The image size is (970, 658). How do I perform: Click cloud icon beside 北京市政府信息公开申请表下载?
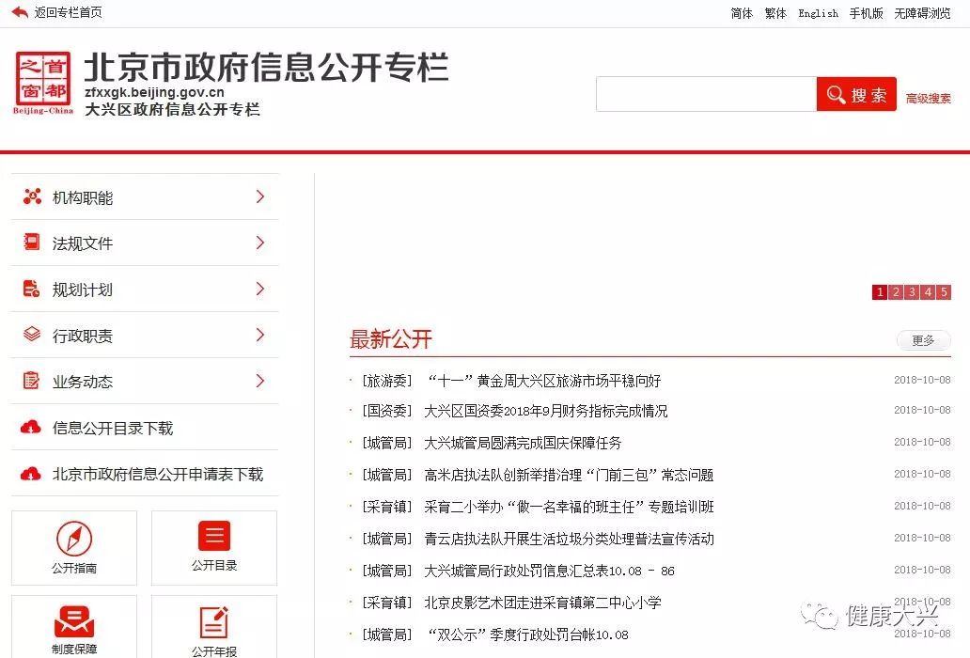[x=31, y=474]
